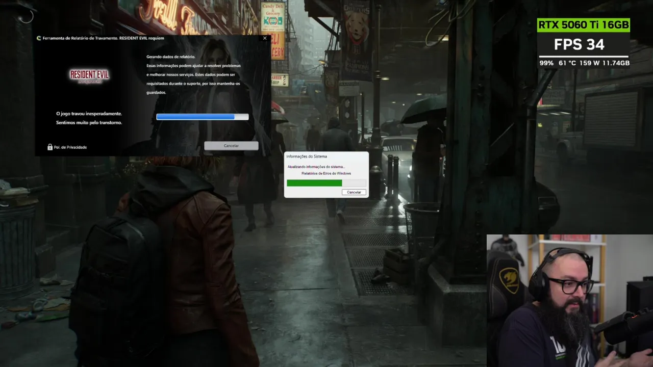
Task: Click 'O jogo travou inesperadamente.' message
Action: click(x=89, y=114)
